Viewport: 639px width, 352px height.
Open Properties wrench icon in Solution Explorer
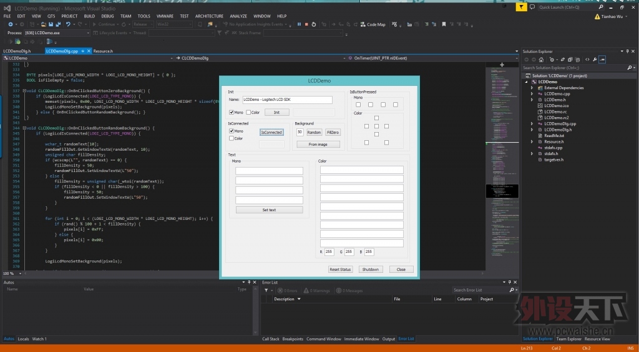(595, 59)
